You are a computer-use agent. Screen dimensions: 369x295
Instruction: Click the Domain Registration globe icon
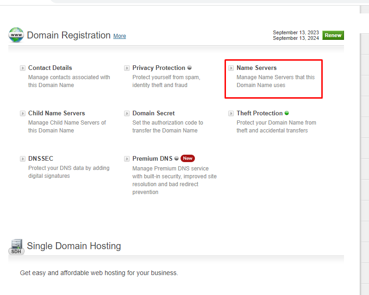coord(16,35)
